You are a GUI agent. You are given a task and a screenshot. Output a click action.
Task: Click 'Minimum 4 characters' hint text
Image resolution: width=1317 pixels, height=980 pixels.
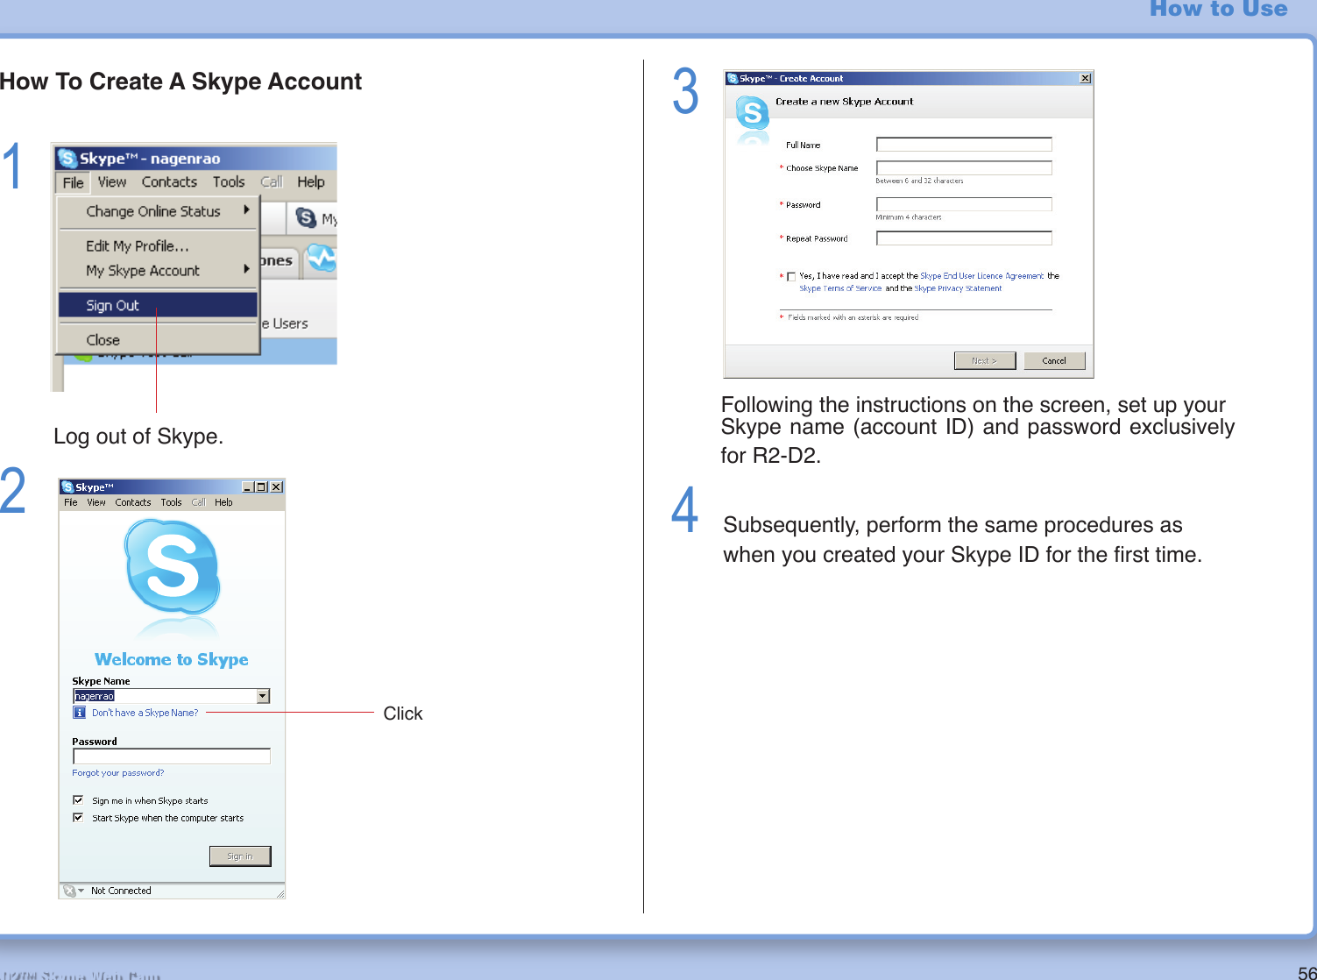coord(909,217)
